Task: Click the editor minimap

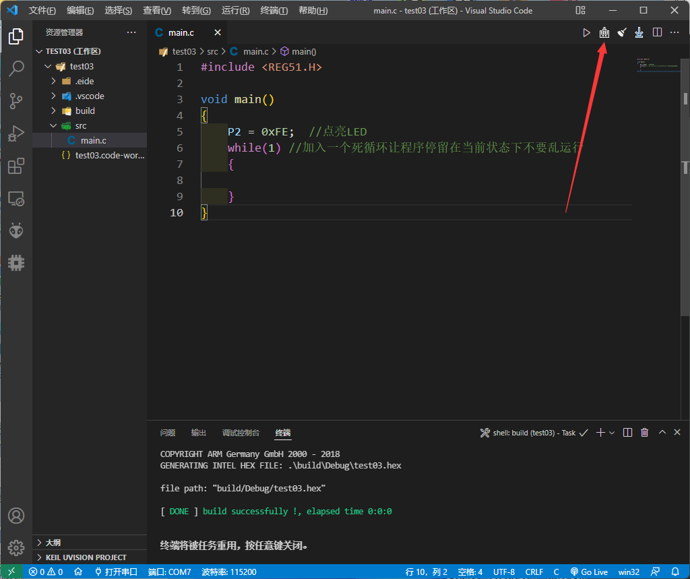Action: coord(658,66)
